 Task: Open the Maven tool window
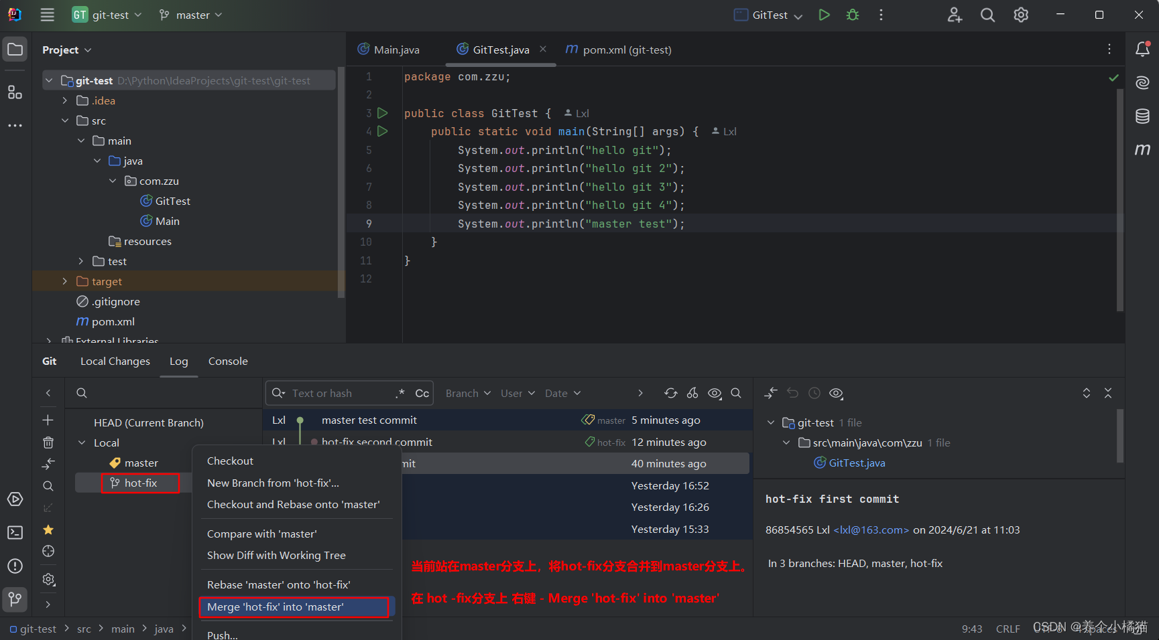coord(1142,149)
